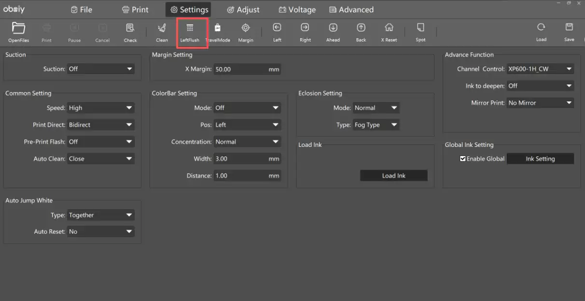Open the Auto Reset dropdown
This screenshot has width=585, height=301.
click(x=101, y=231)
